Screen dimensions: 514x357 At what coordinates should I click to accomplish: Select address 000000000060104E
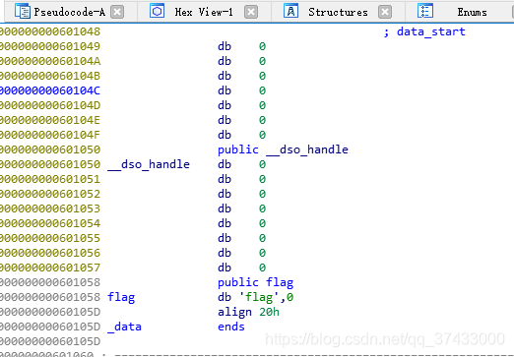click(50, 120)
